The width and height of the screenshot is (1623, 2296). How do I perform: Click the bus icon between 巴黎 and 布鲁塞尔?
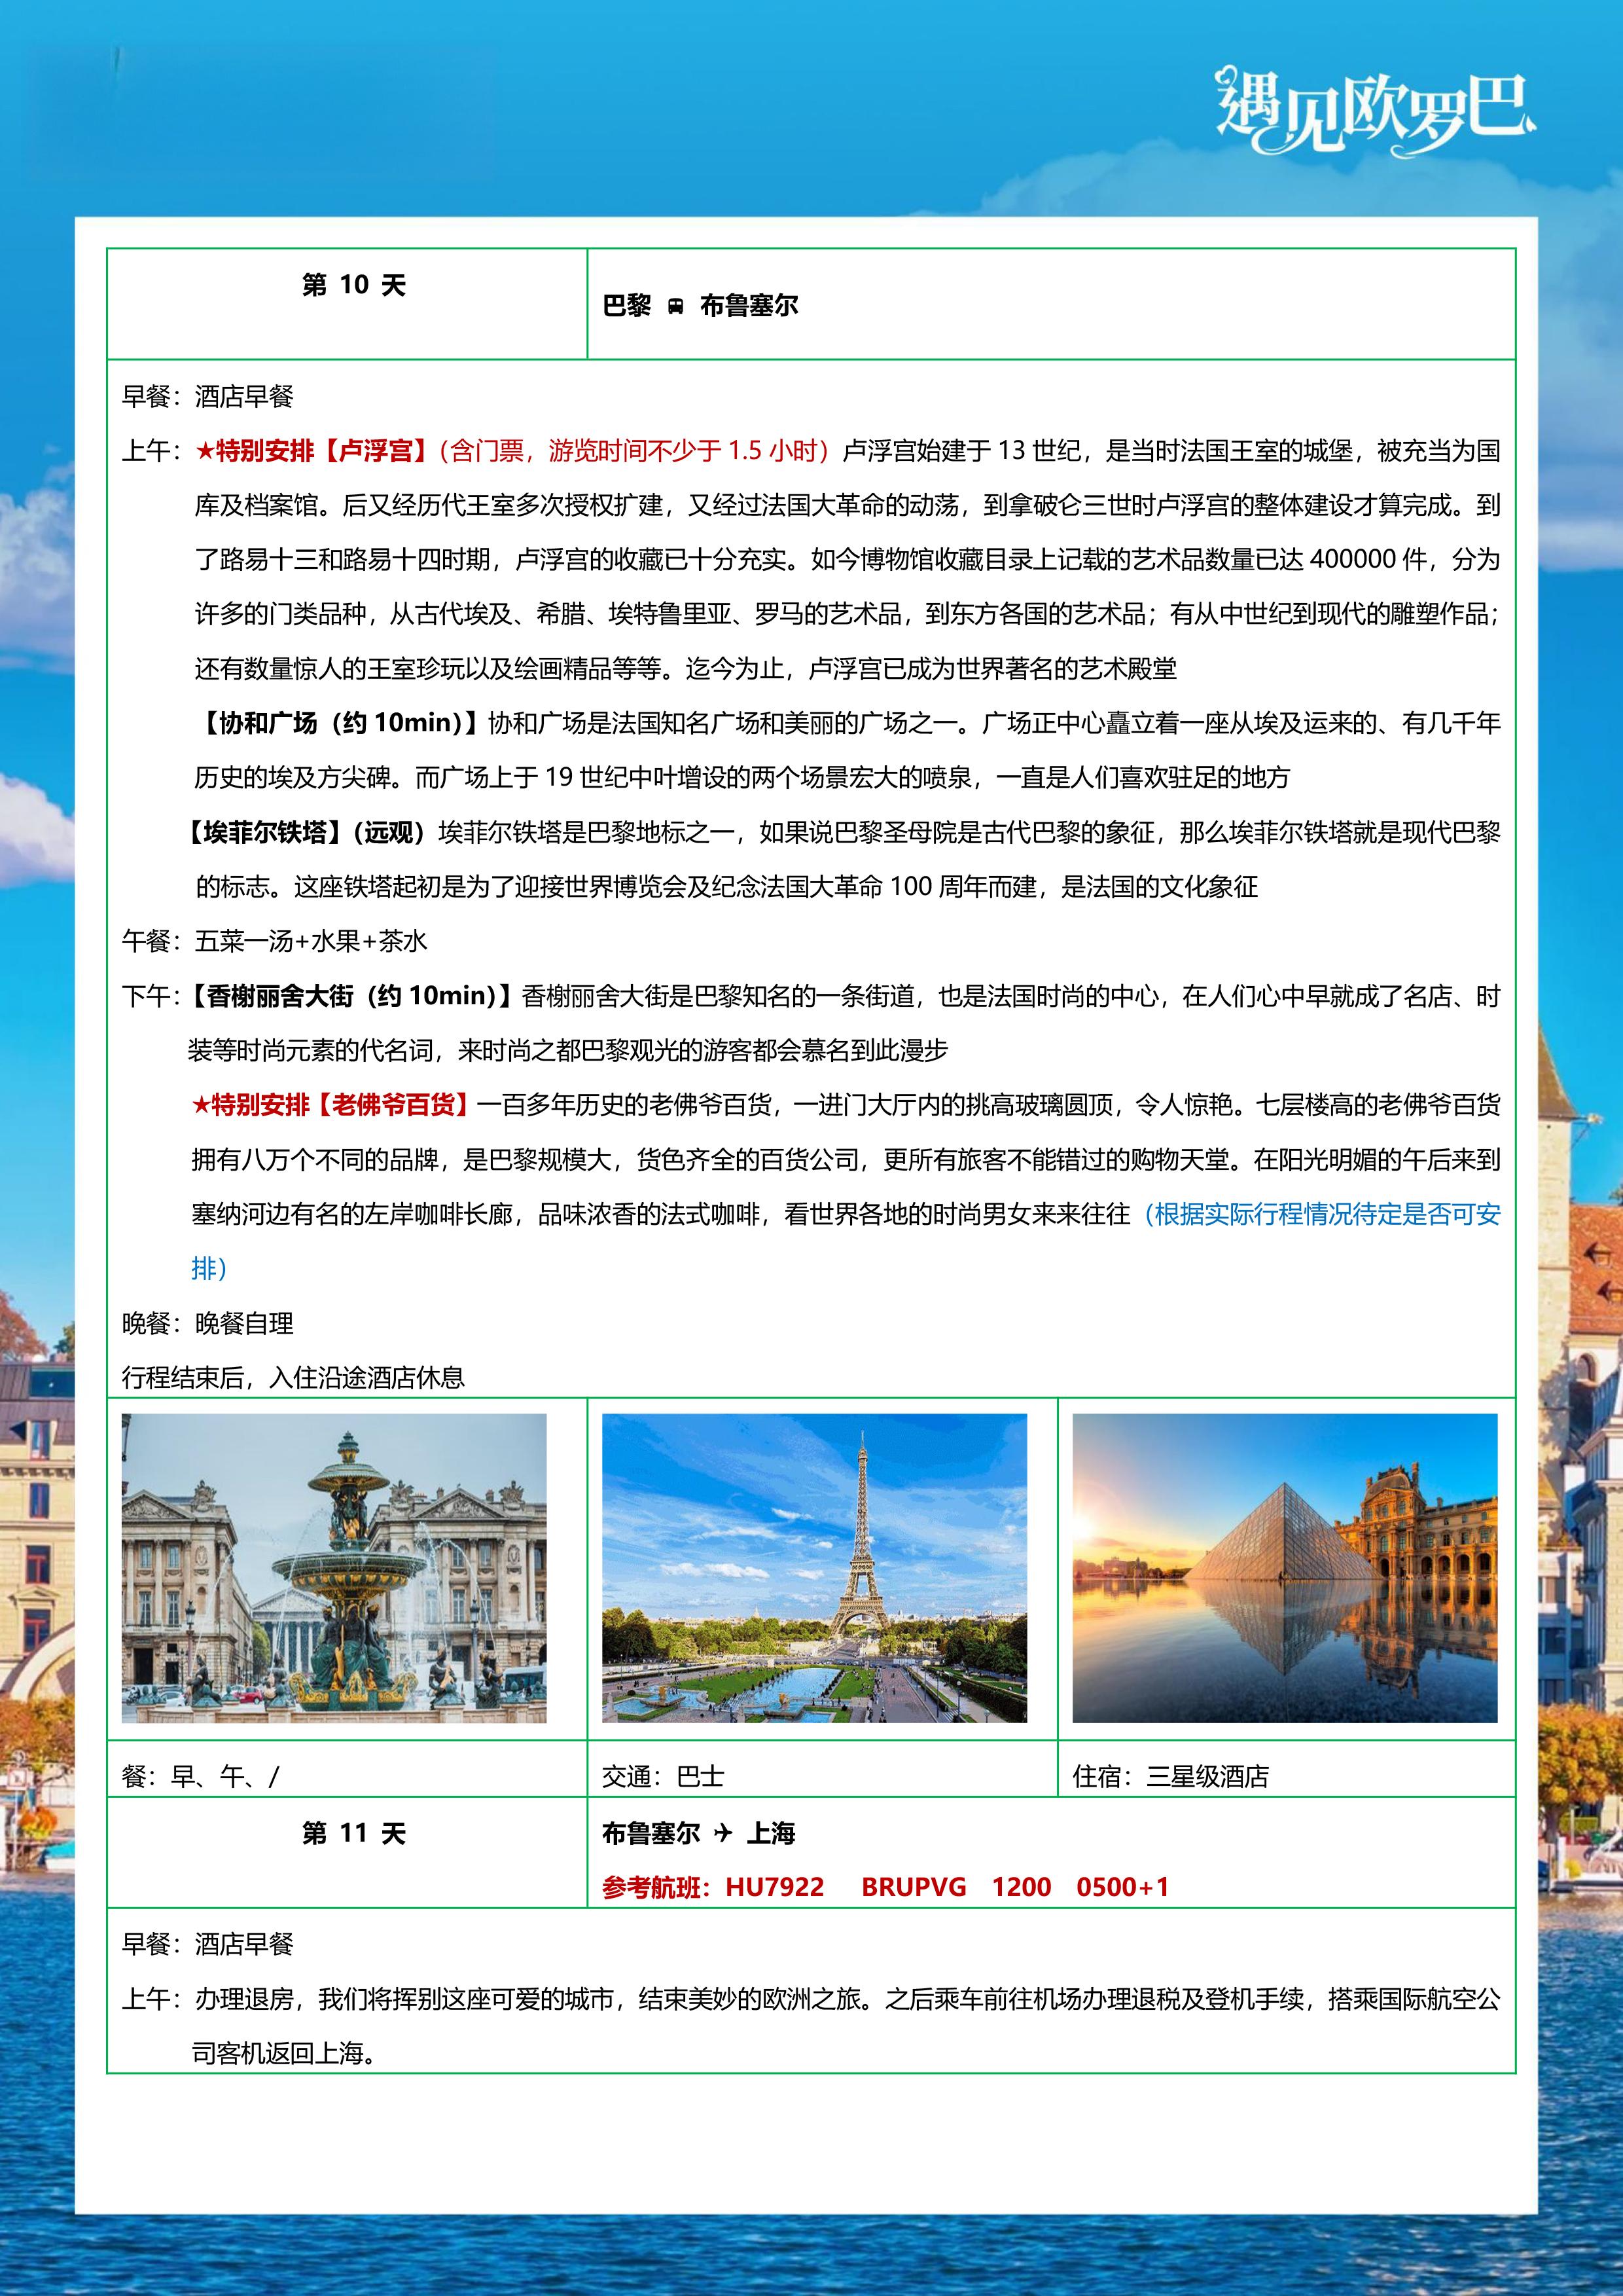click(x=675, y=306)
